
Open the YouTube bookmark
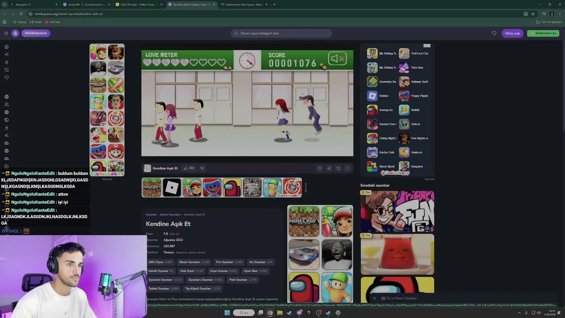pyautogui.click(x=53, y=22)
